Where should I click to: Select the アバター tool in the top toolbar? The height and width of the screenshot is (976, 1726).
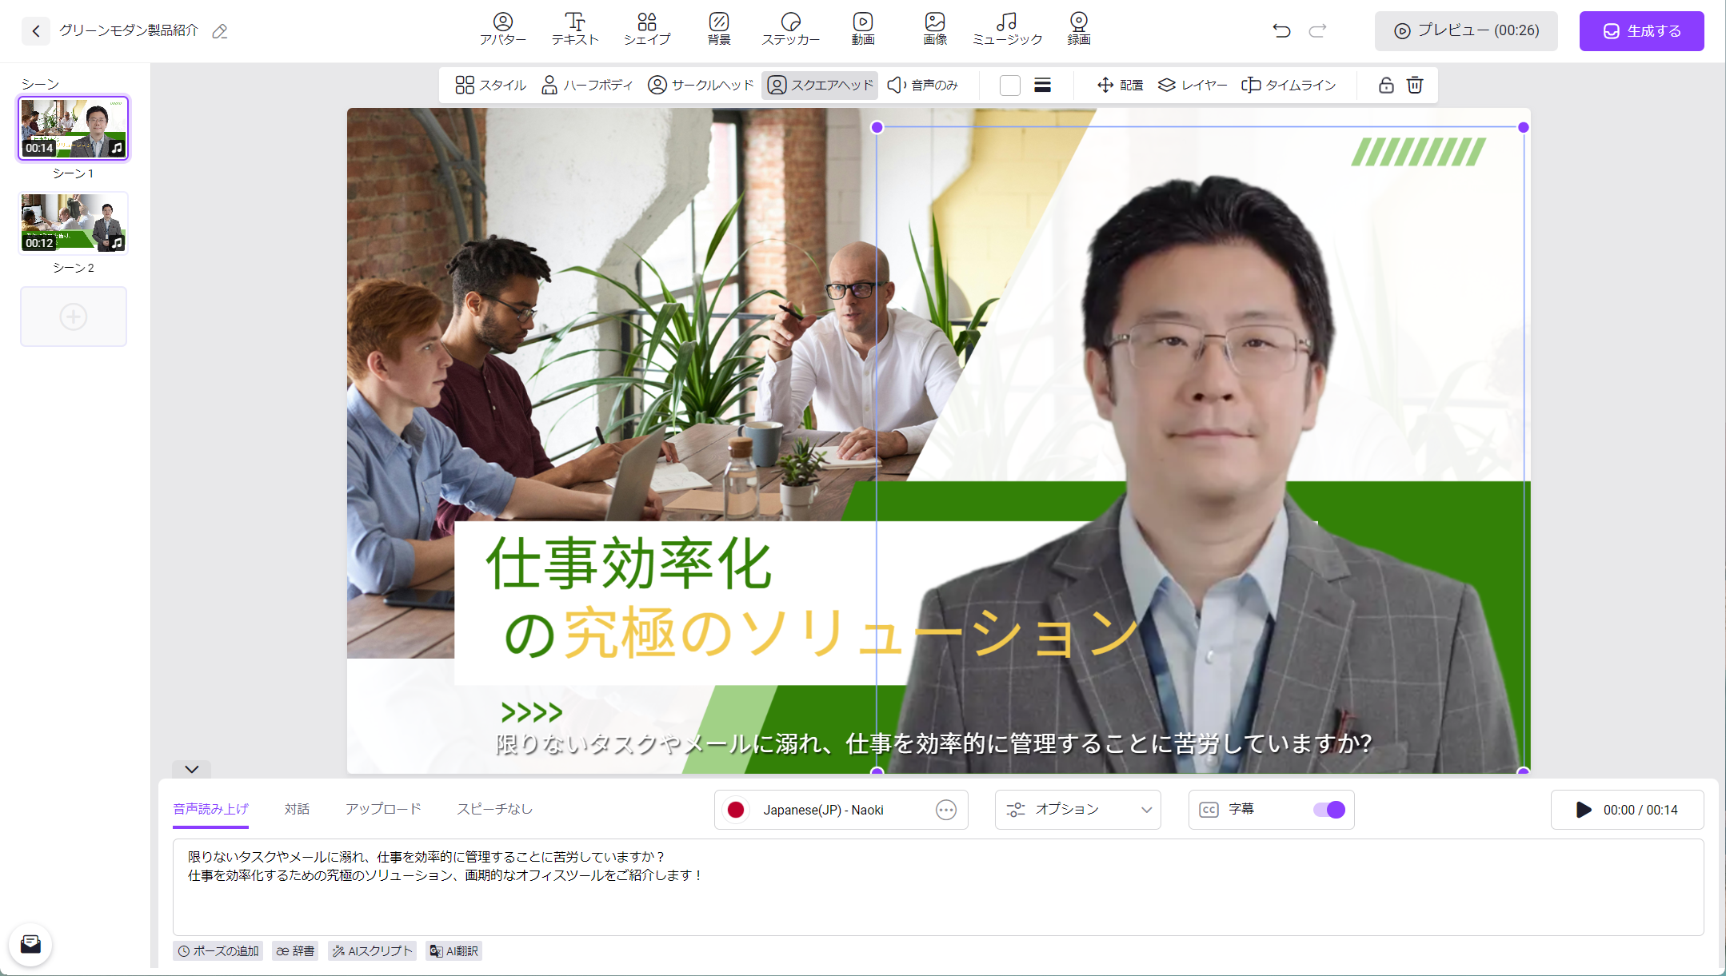502,29
